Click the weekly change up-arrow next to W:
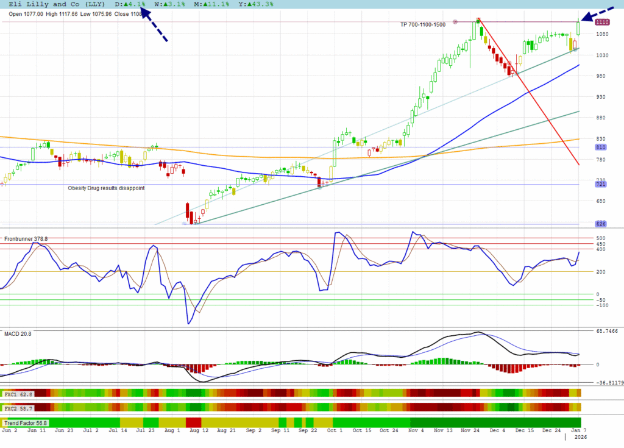 point(168,4)
